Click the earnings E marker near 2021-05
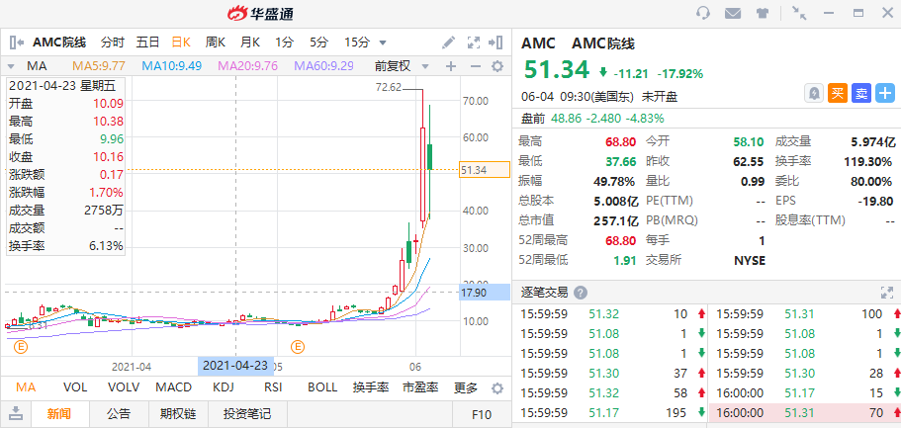901x428 pixels. coord(298,346)
